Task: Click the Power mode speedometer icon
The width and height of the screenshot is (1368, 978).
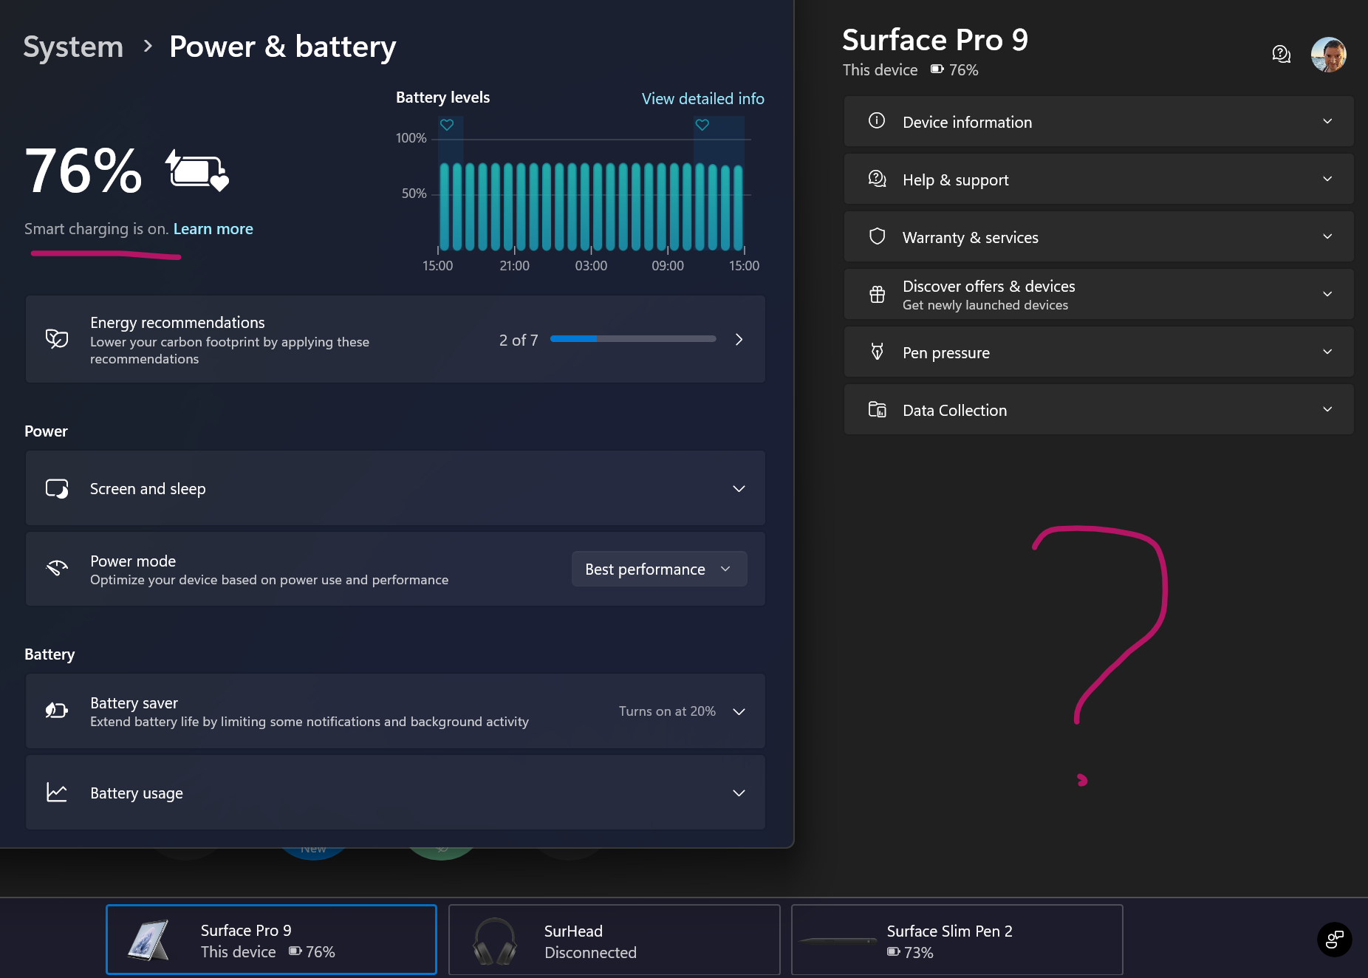Action: (56, 568)
